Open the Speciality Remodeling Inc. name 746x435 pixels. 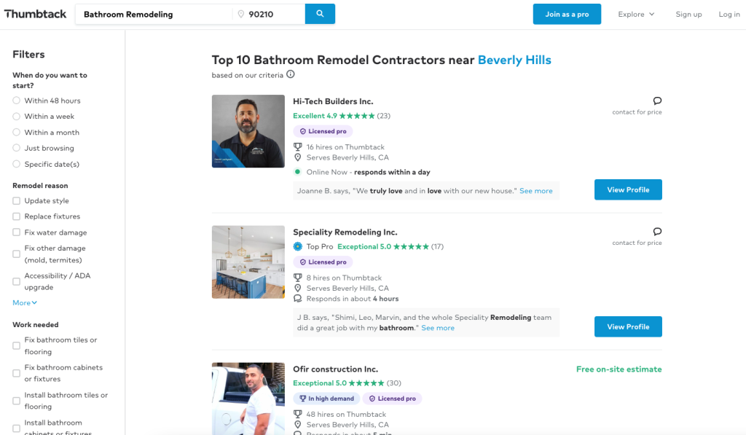point(345,232)
